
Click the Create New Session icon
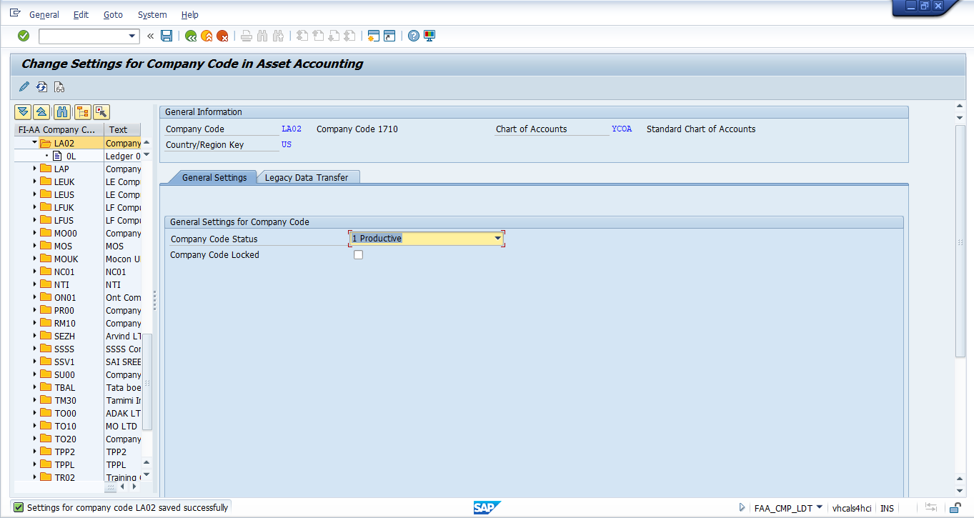(x=374, y=36)
